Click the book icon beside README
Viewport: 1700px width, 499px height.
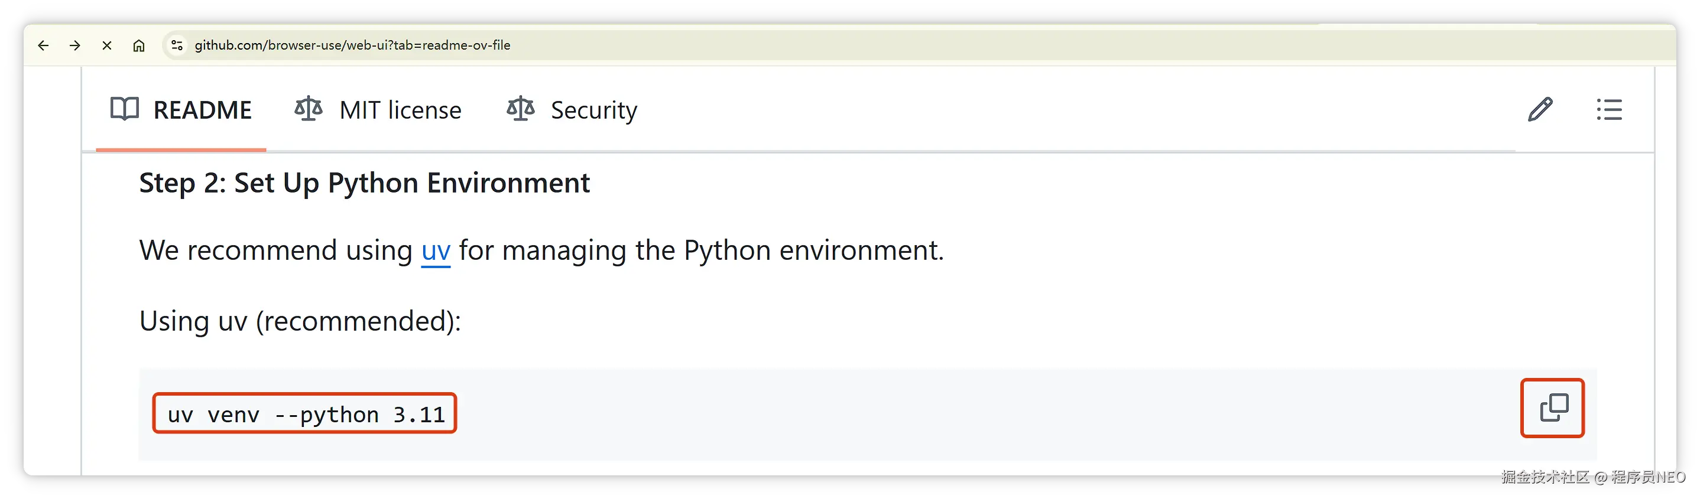tap(125, 109)
